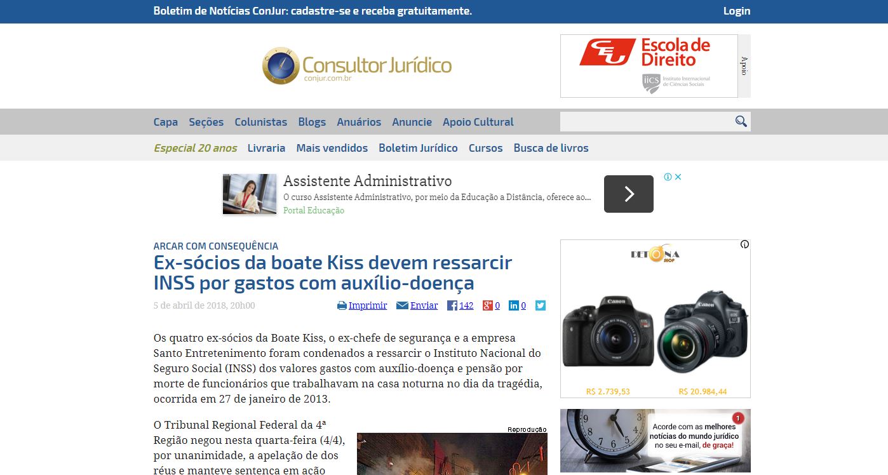
Task: Open the Colunistas menu item
Action: coord(260,122)
